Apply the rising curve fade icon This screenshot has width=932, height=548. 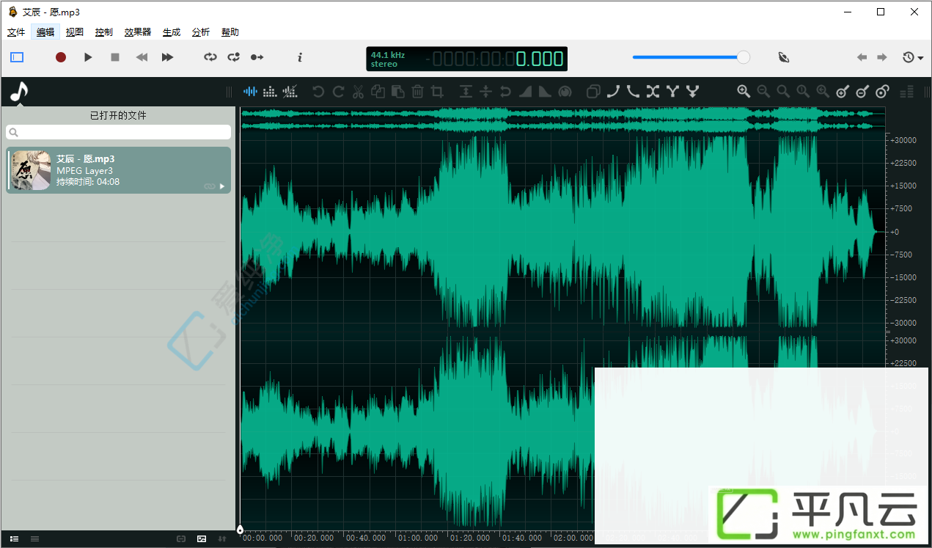613,92
